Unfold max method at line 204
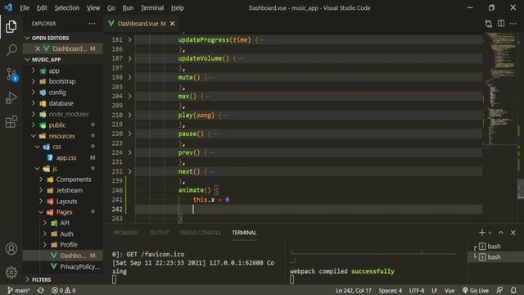This screenshot has height=295, width=524. tap(129, 97)
